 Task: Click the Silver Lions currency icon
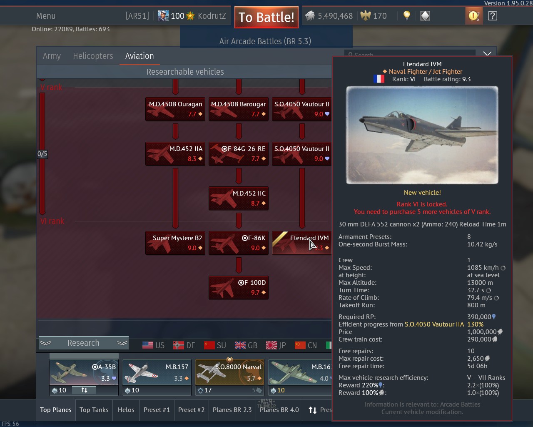click(310, 16)
